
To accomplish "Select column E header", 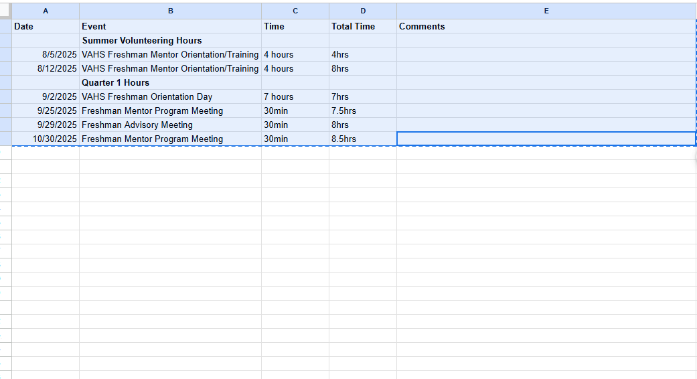I will (546, 11).
